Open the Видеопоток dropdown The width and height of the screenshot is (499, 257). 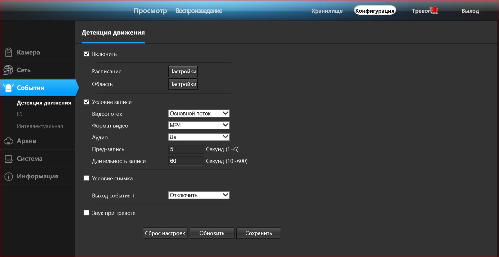pyautogui.click(x=199, y=113)
